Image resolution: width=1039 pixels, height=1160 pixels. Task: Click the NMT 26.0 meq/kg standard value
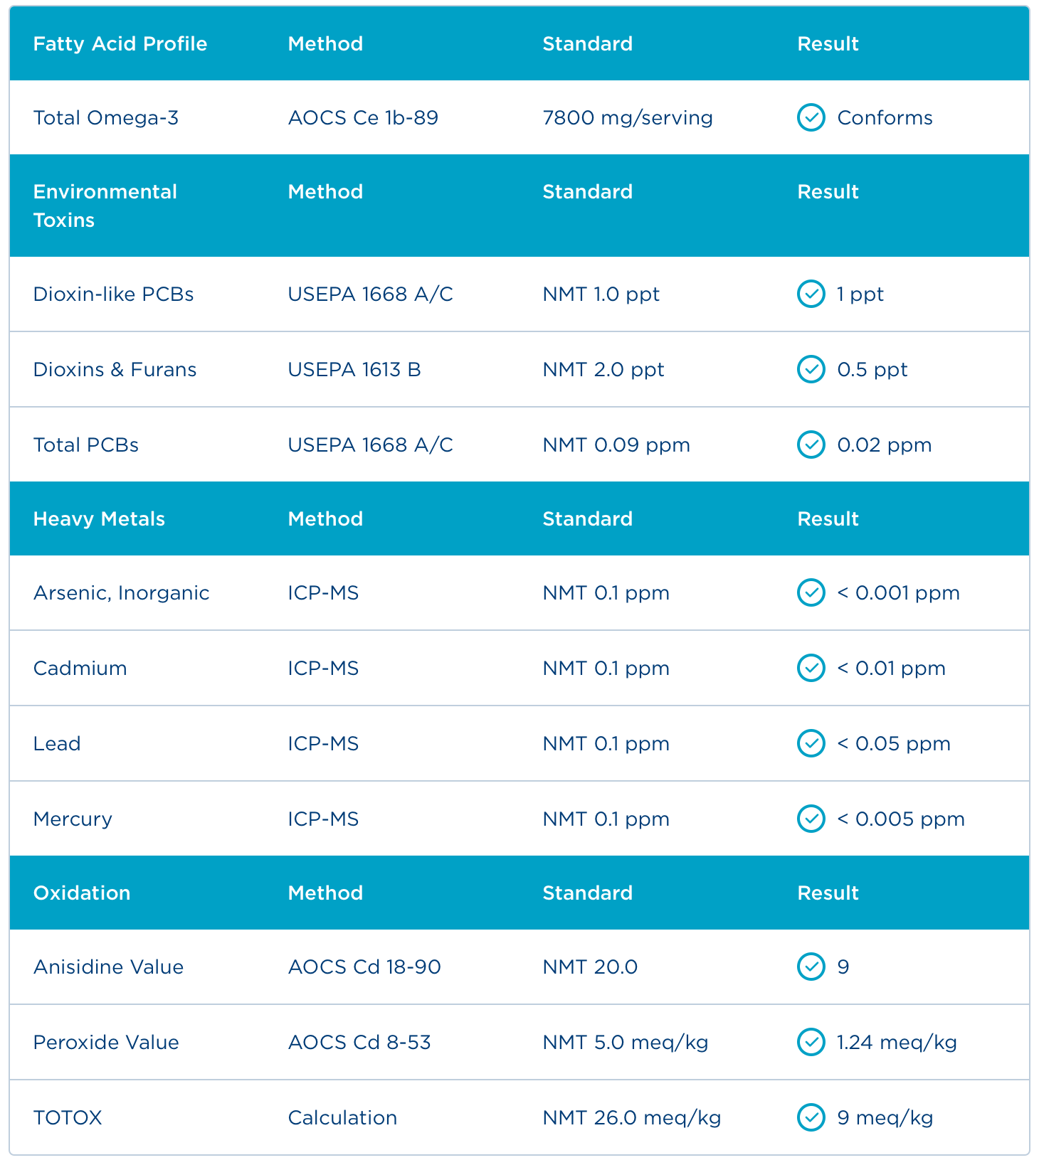point(631,1118)
